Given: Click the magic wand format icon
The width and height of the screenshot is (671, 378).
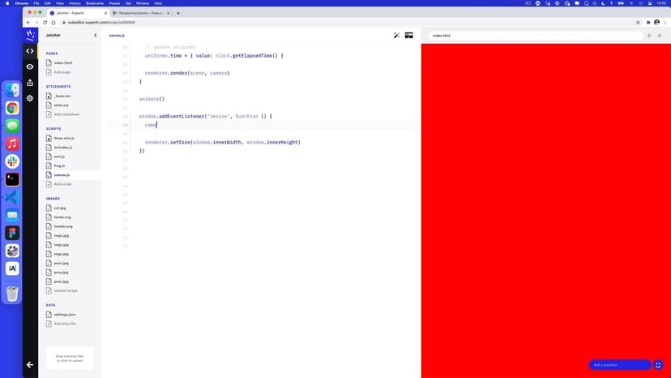Looking at the screenshot, I should coord(396,36).
